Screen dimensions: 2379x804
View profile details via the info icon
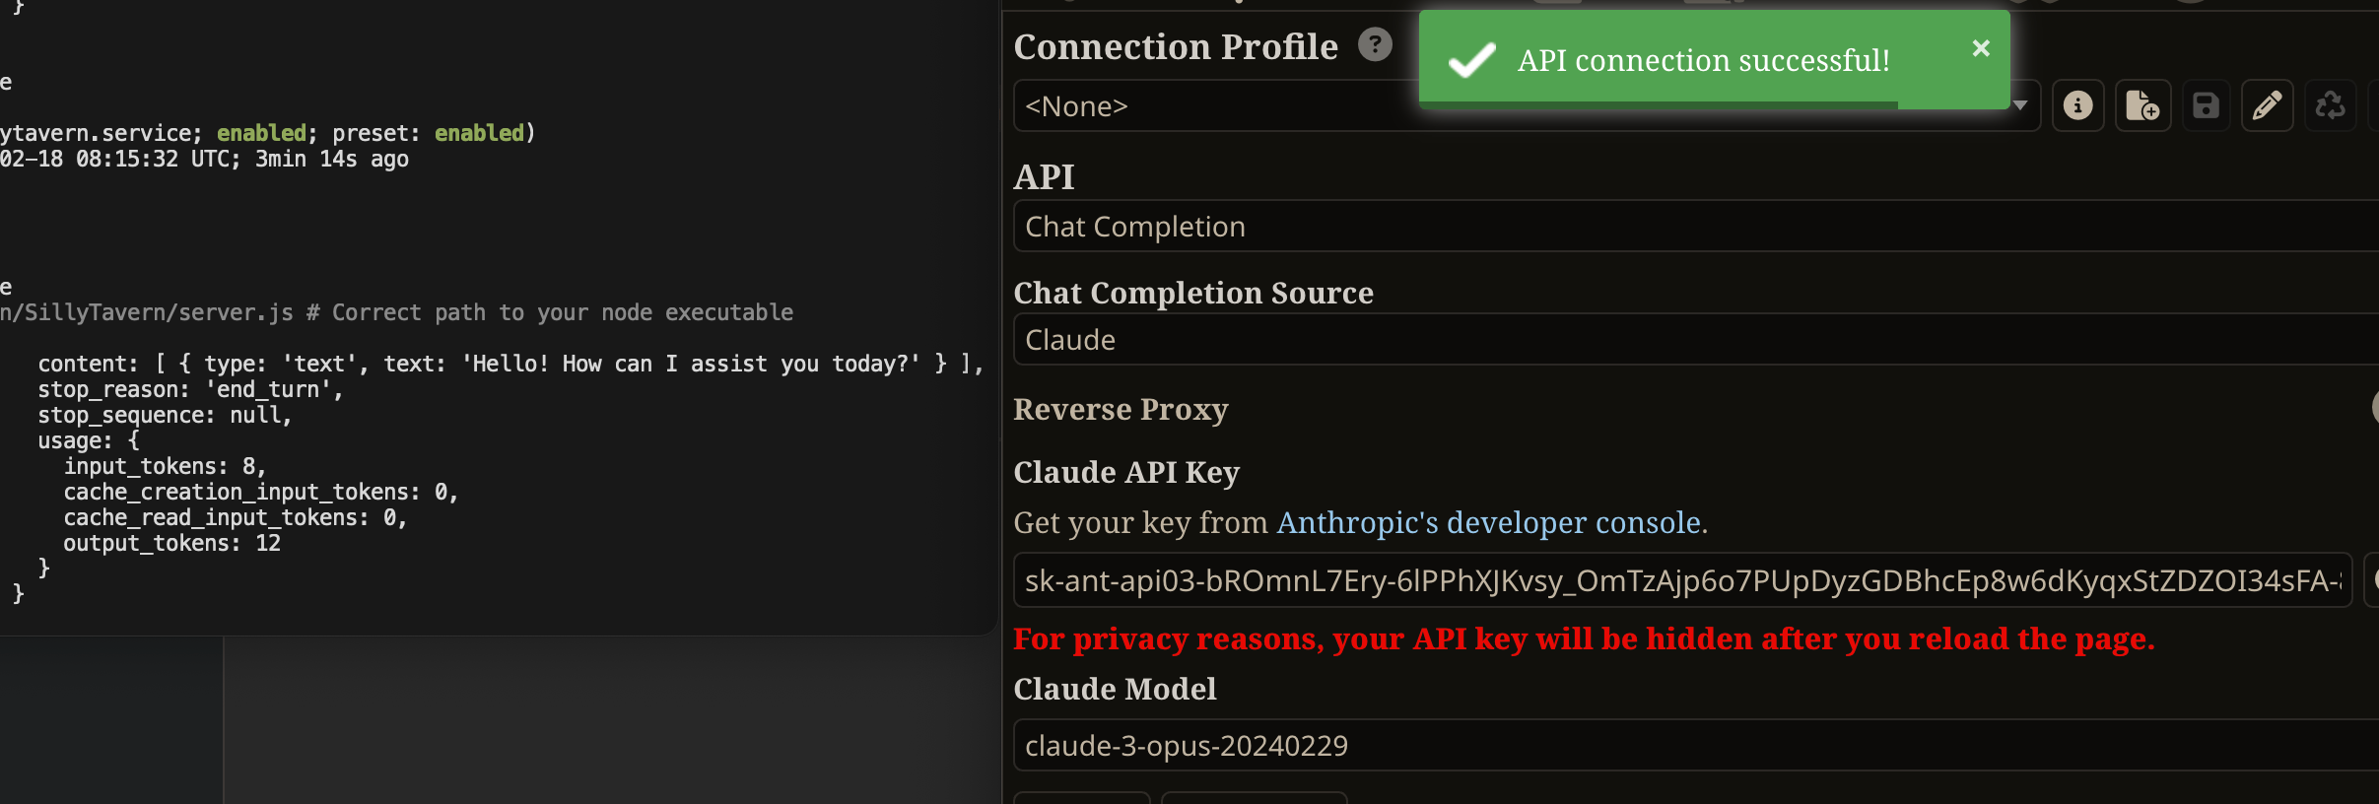click(x=2077, y=105)
